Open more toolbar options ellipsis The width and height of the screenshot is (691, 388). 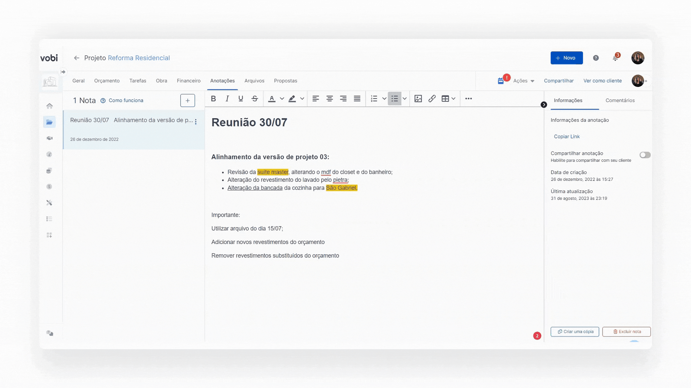[468, 98]
